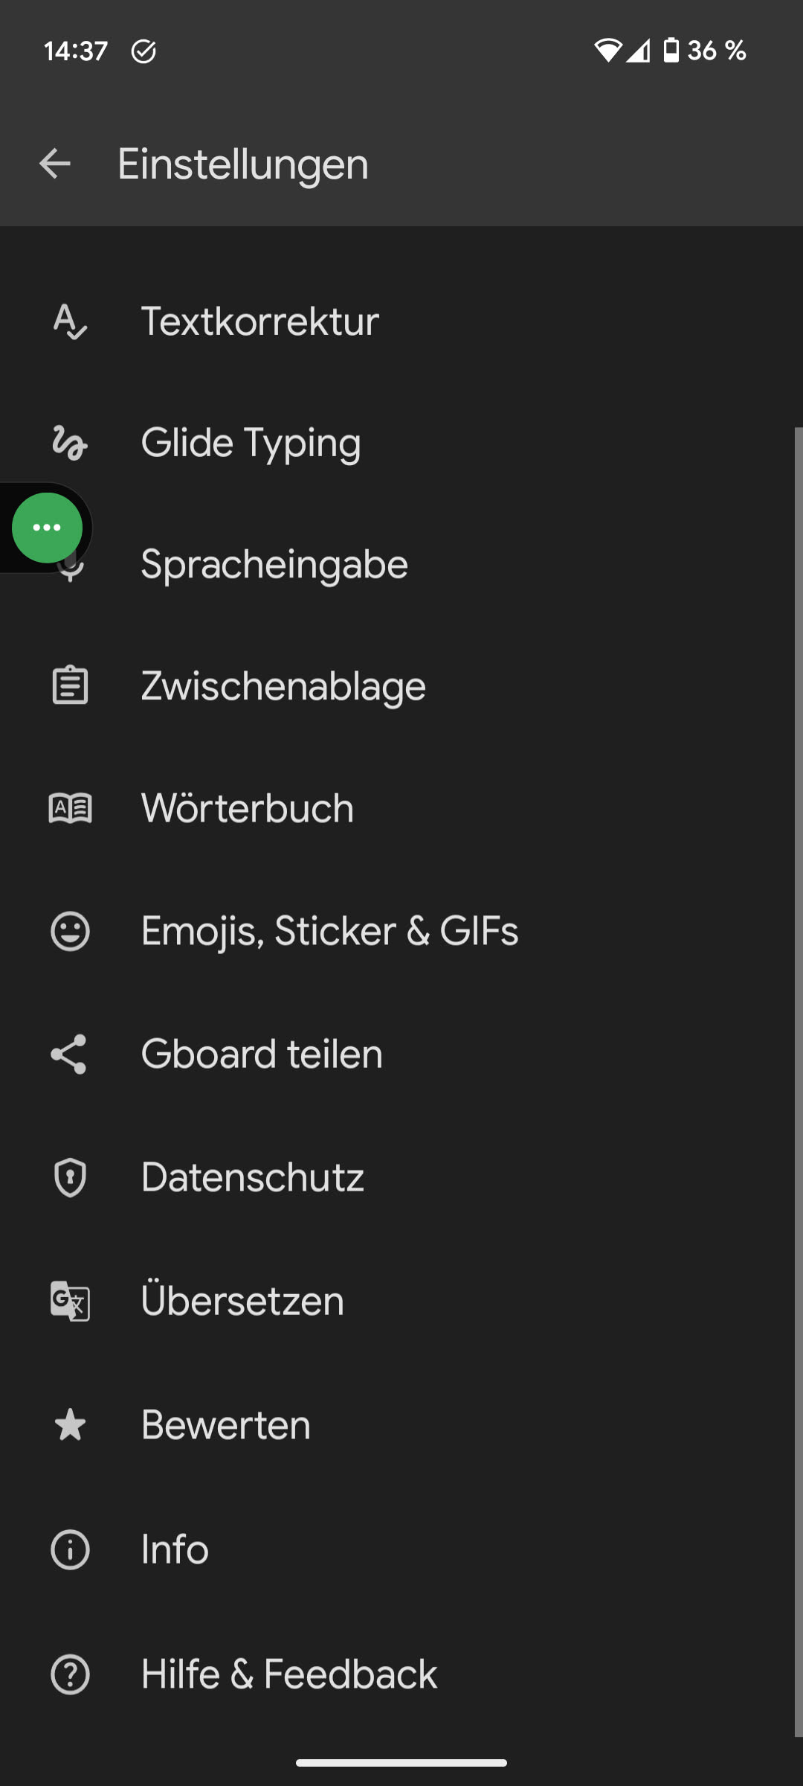Image resolution: width=803 pixels, height=1786 pixels.
Task: Tap the Glide Typing squiggle icon
Action: tap(70, 443)
